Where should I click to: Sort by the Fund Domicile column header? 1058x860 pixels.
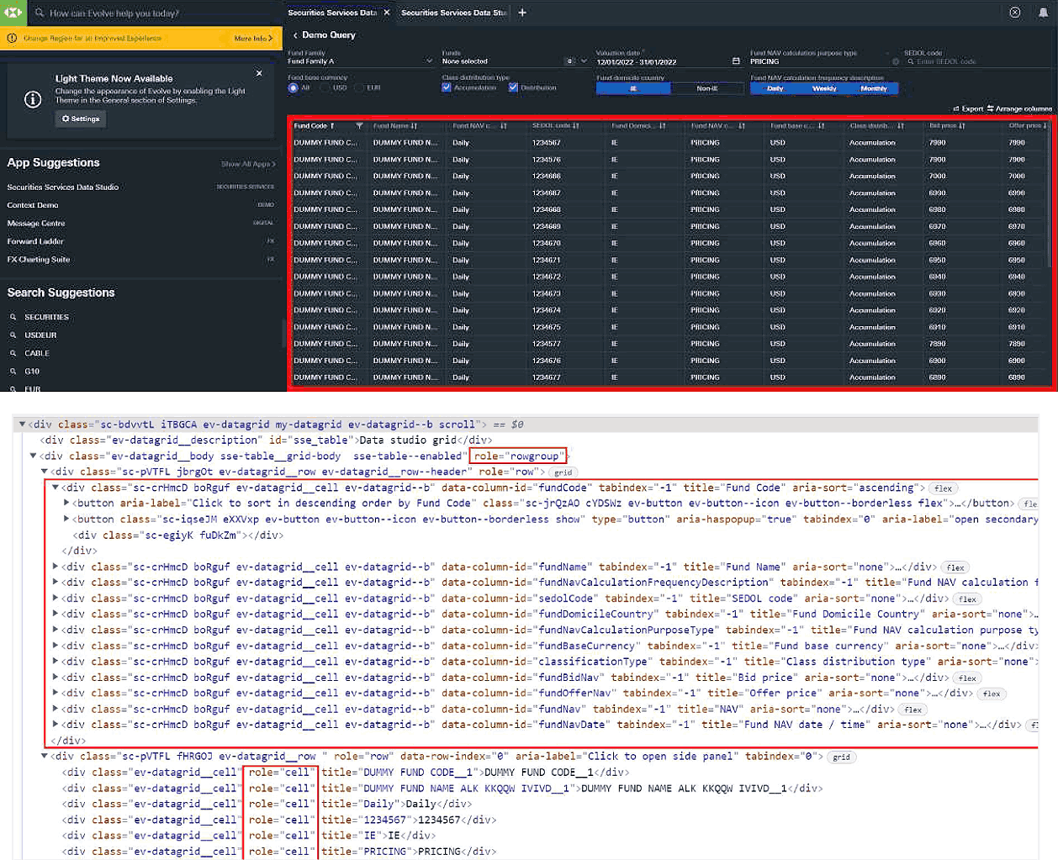tap(638, 126)
